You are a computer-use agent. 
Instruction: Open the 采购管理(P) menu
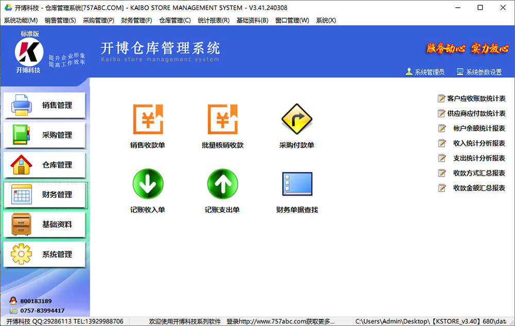click(98, 21)
